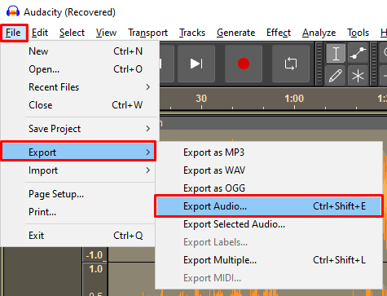The height and width of the screenshot is (296, 387).
Task: Click the red Record button
Action: (x=244, y=64)
